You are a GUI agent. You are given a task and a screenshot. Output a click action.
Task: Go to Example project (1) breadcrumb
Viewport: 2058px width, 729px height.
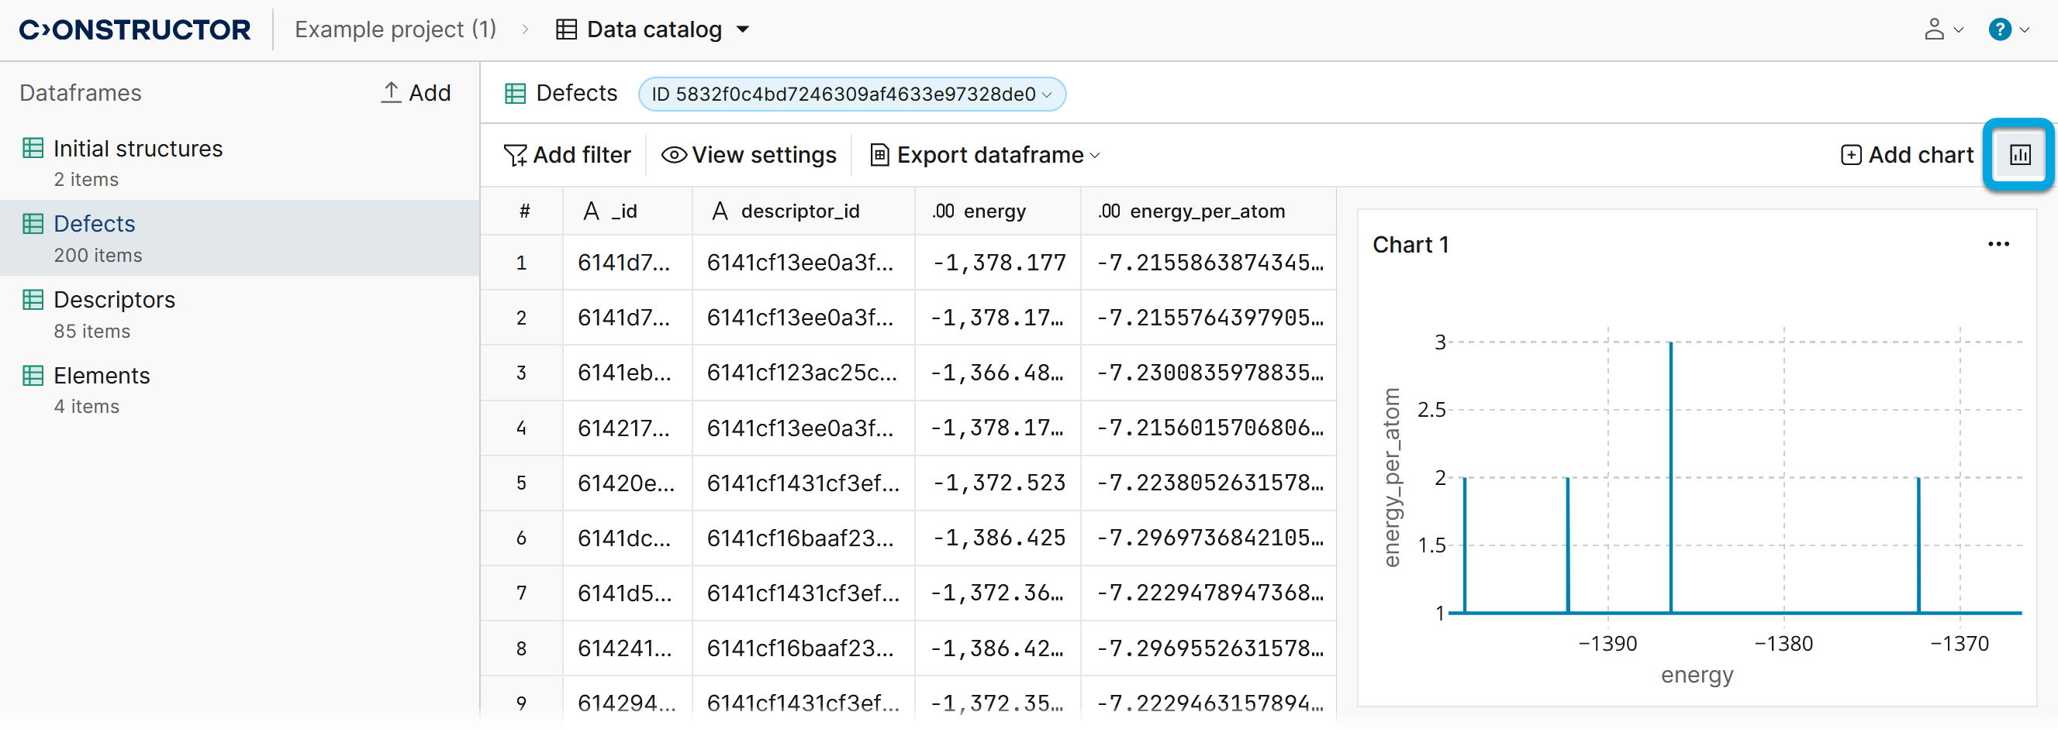(395, 29)
